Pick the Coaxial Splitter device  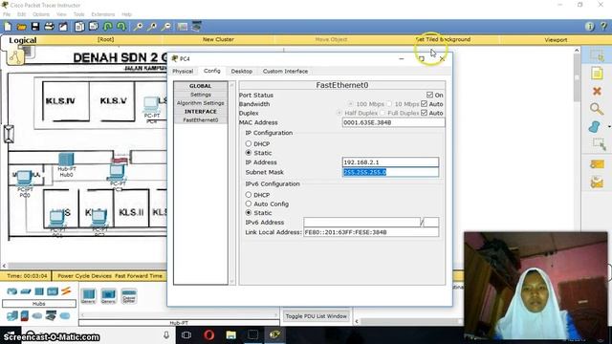[x=129, y=296]
